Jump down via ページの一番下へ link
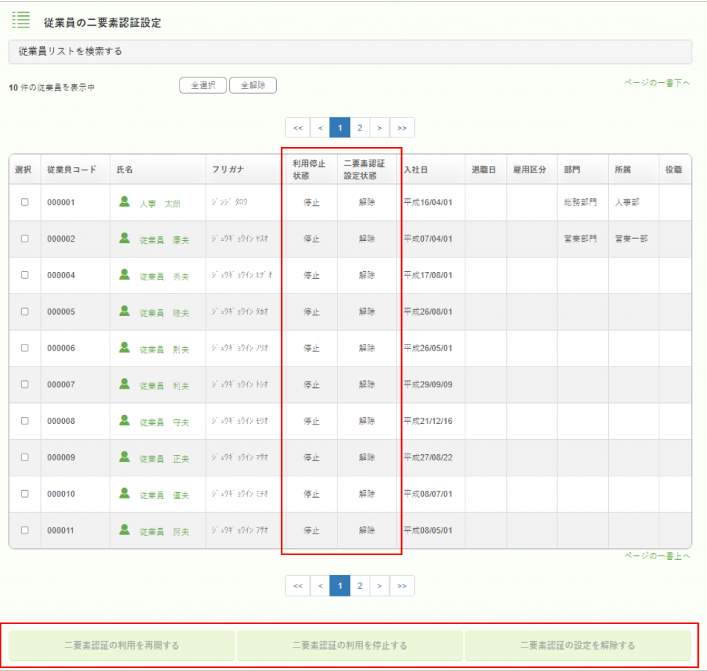This screenshot has width=707, height=671. (x=657, y=83)
